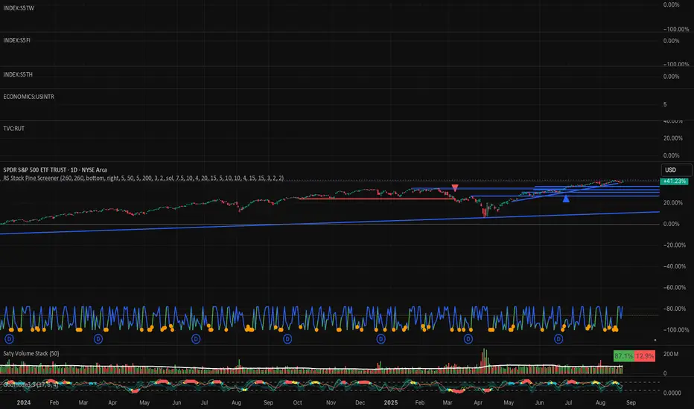Click the −80.00% level on the price axis
This screenshot has height=409, width=694.
pyautogui.click(x=676, y=309)
